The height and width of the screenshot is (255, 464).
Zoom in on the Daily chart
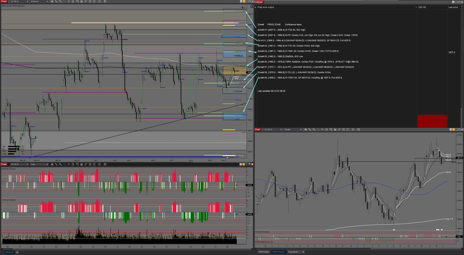pyautogui.click(x=60, y=164)
